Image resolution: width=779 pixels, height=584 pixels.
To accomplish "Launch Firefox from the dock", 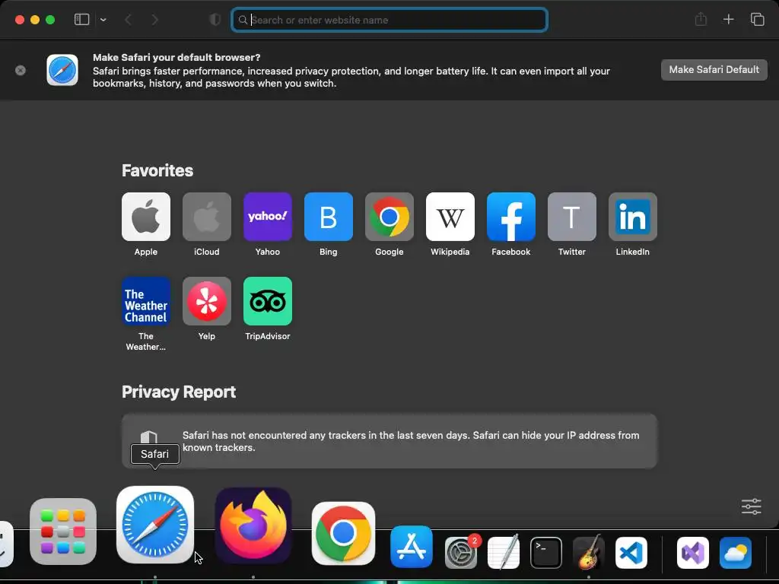I will tap(253, 525).
